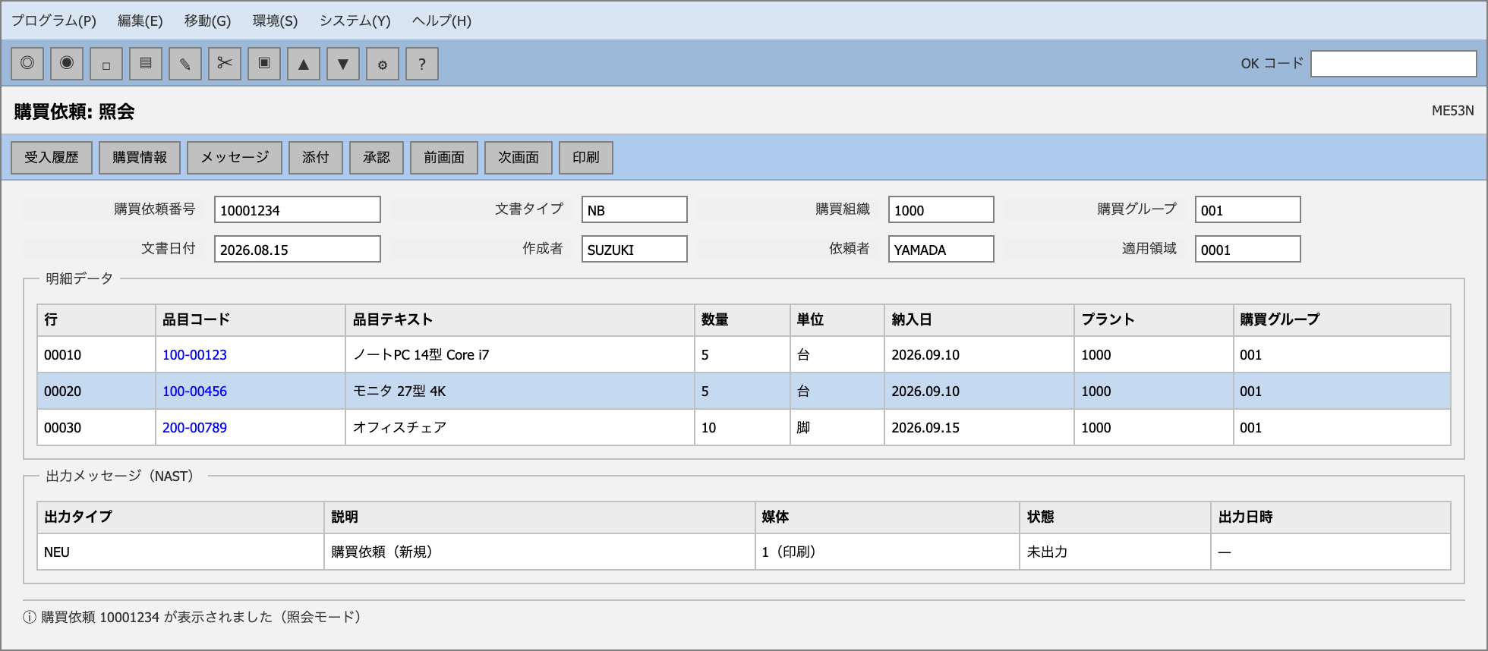Click the 購買組織 field 1000
1488x651 pixels.
point(941,209)
